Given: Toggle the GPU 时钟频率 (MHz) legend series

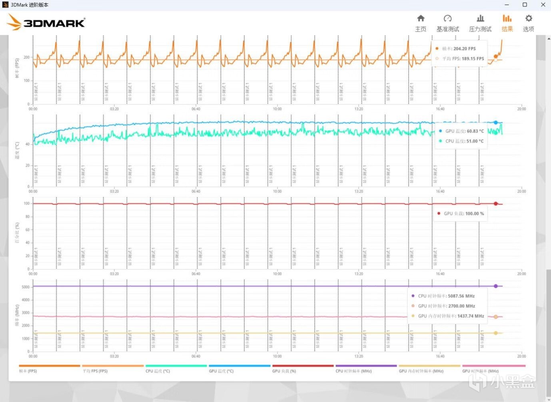Looking at the screenshot, I should click(x=494, y=368).
